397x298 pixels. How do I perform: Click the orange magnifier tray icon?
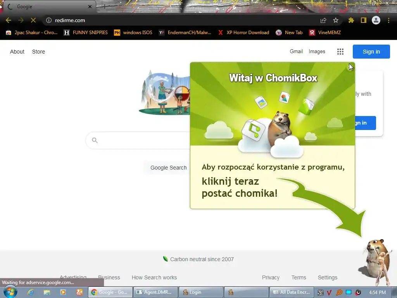pyautogui.click(x=339, y=293)
